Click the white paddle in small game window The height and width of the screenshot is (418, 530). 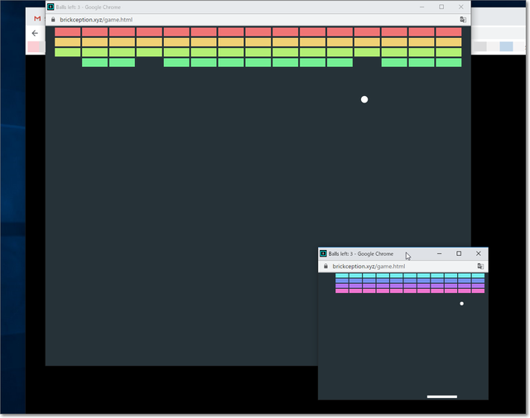[441, 396]
